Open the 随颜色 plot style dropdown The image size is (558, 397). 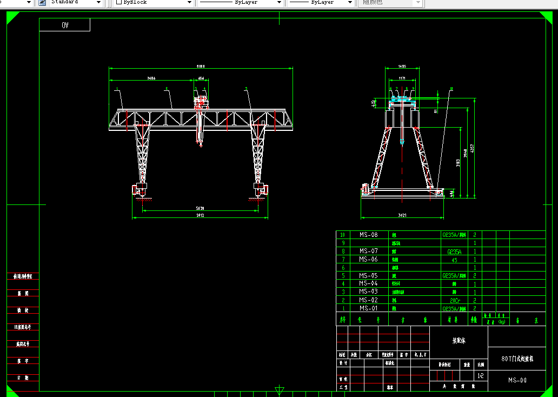click(x=418, y=3)
